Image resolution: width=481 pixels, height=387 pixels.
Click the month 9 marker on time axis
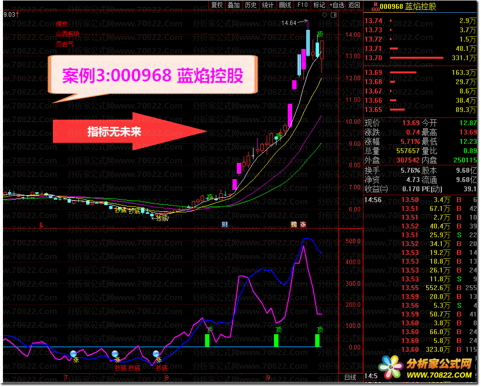click(269, 378)
